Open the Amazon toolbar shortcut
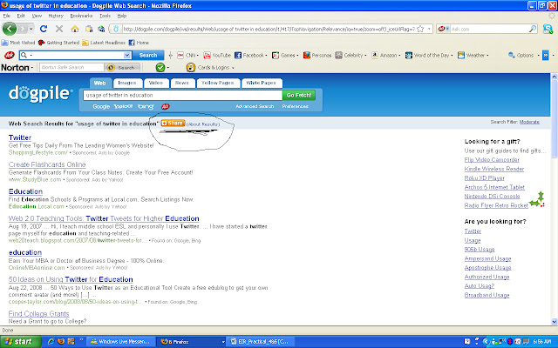 (385, 55)
